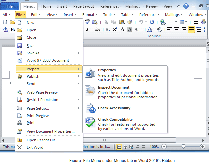This screenshot has height=162, width=209.
Task: Open the Tools dropdown menu
Action: click(x=109, y=15)
